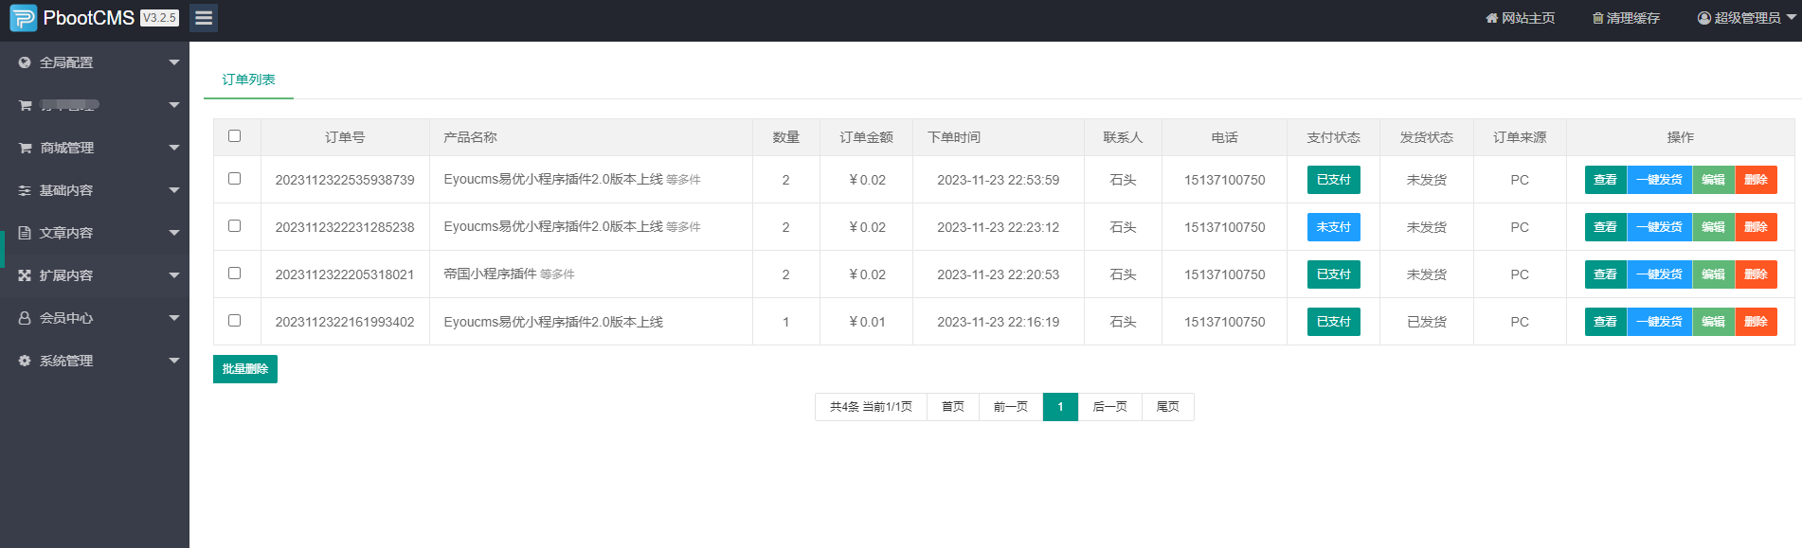Check the box for order 2023112322535938739

pyautogui.click(x=235, y=179)
